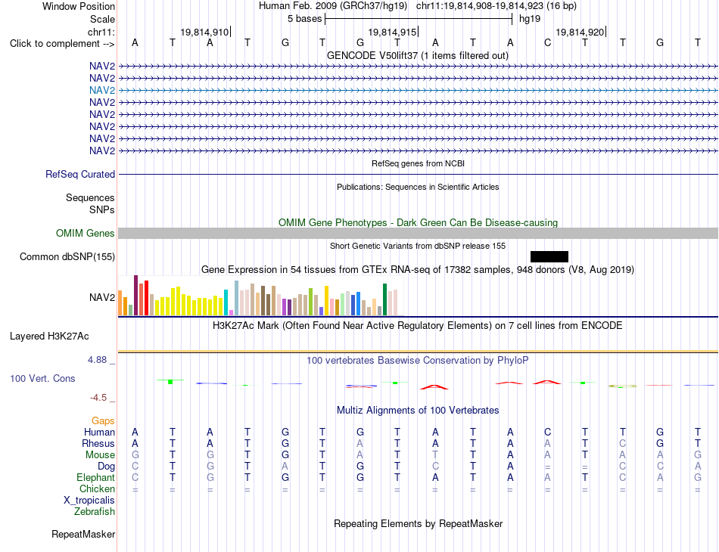This screenshot has height=552, width=719.
Task: Click the NAV2 label beside the GTEx chart
Action: 102,297
